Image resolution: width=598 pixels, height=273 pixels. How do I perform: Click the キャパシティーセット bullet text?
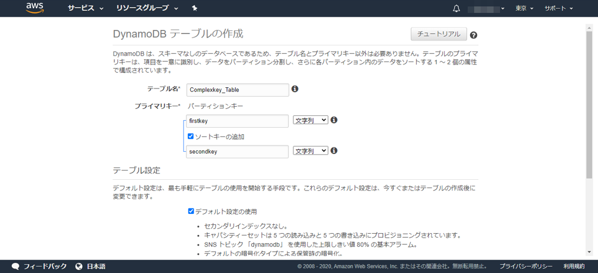333,236
